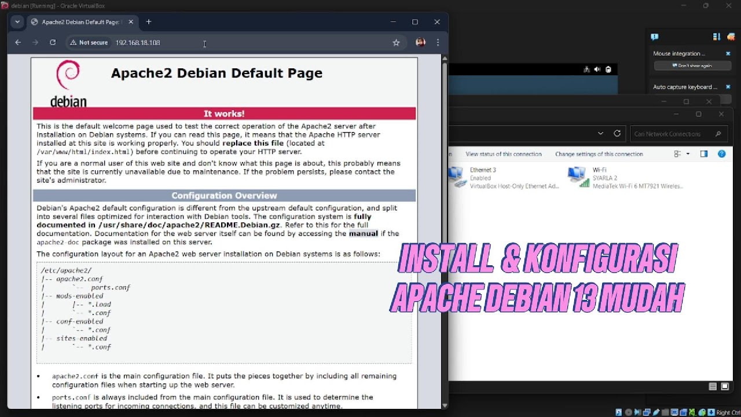The image size is (741, 417).
Task: Select the Apache2 Debian Default Page tab
Action: (x=81, y=22)
